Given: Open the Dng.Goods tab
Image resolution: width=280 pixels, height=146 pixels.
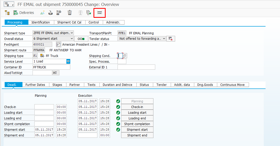Looking at the screenshot, I should click(205, 85).
